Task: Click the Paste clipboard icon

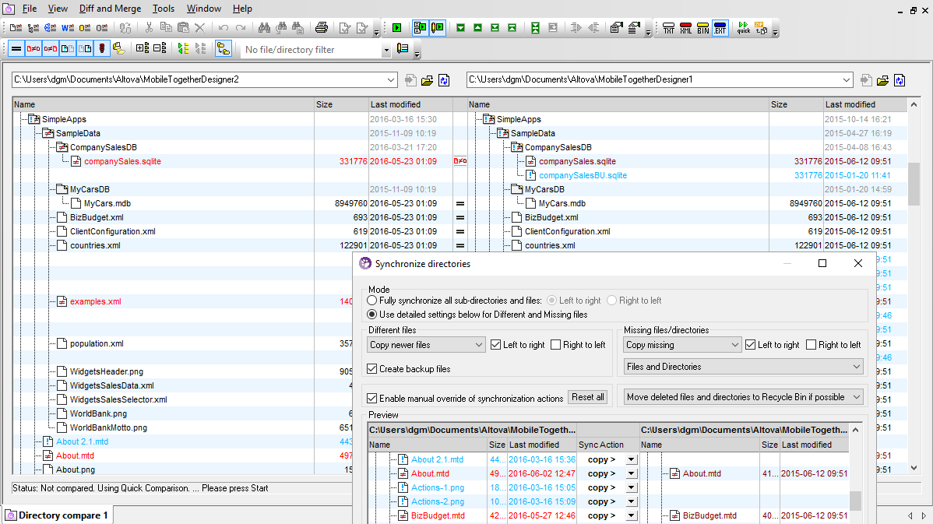Action: [183, 27]
